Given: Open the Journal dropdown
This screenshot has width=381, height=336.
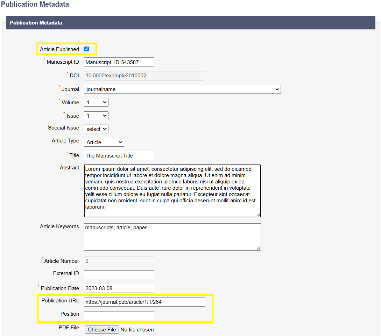Looking at the screenshot, I should (x=182, y=89).
